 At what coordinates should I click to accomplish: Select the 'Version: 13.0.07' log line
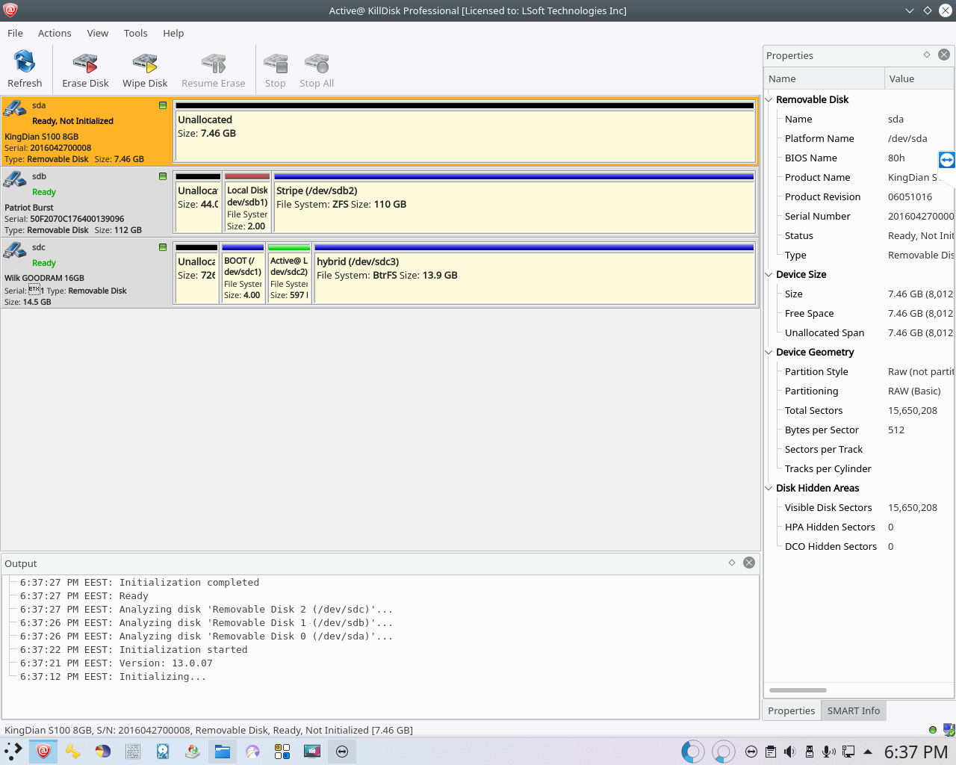(x=117, y=663)
